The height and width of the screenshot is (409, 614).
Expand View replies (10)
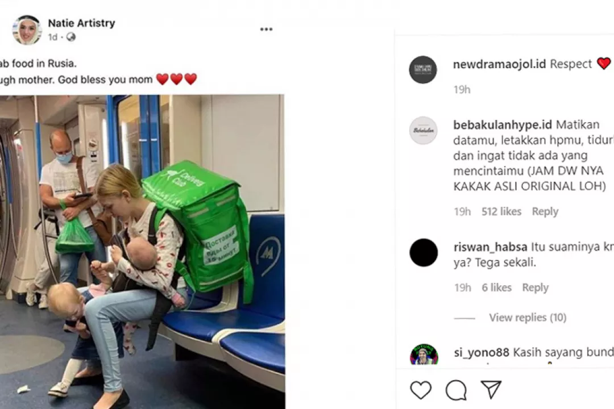(528, 318)
